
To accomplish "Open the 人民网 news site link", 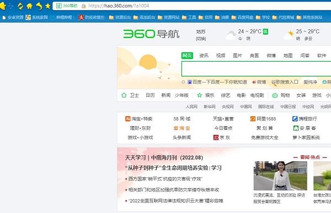I will 191,107.
